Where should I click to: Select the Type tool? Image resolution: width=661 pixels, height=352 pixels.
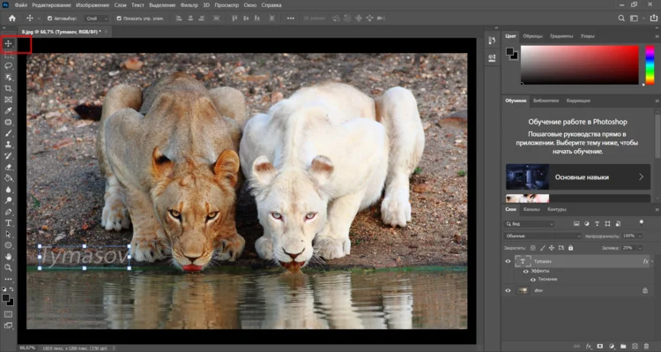(8, 223)
